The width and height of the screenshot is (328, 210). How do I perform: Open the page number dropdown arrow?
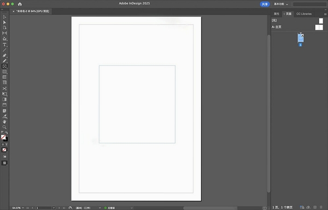[x=54, y=208]
